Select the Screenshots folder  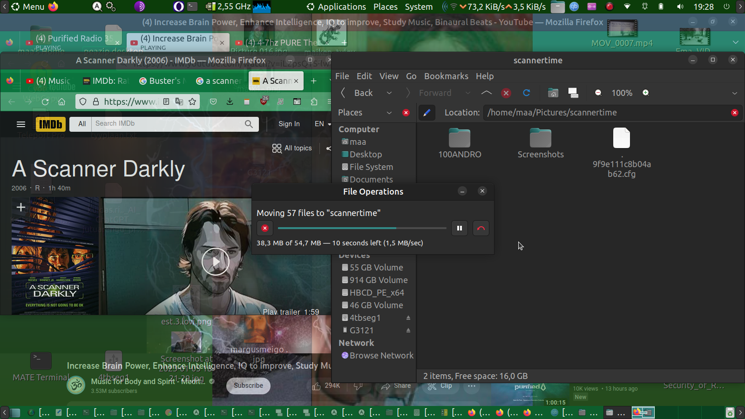click(541, 143)
